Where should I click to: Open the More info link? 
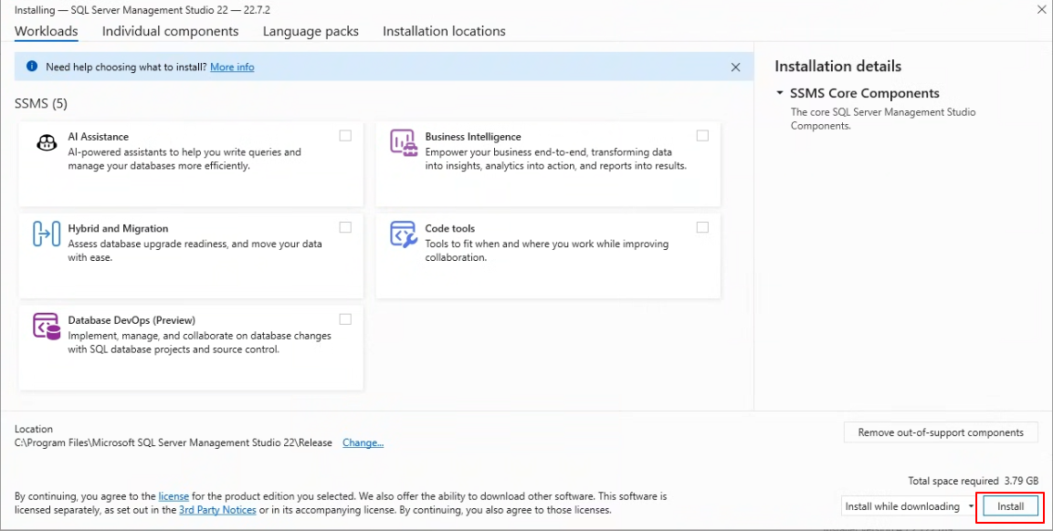232,68
